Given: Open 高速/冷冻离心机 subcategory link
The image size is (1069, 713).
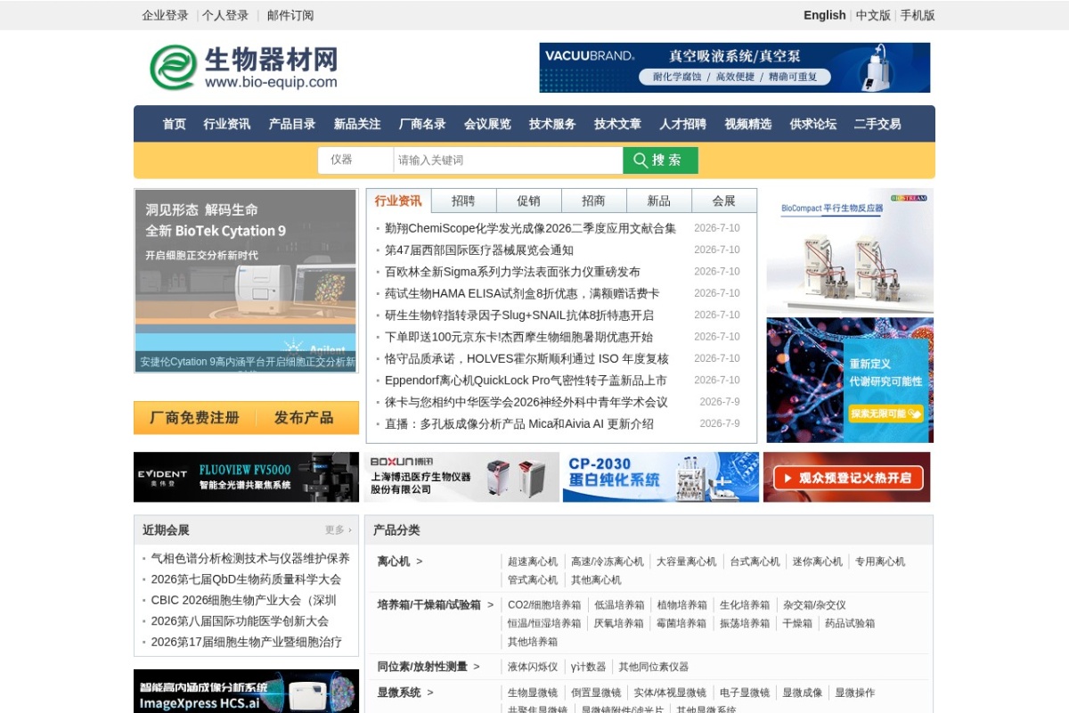Looking at the screenshot, I should pyautogui.click(x=608, y=561).
